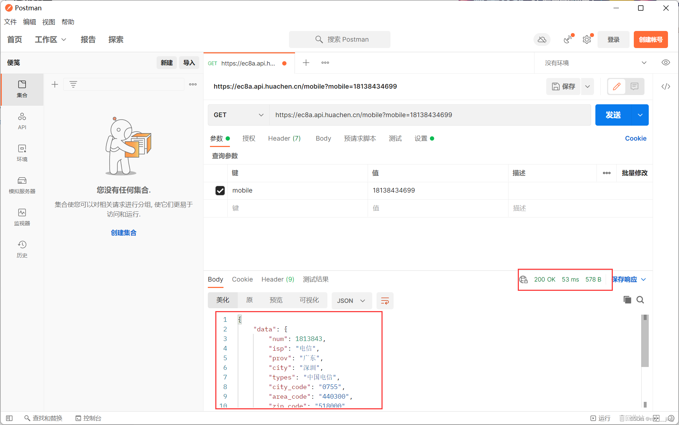
Task: Go to the Home page tab
Action: pos(15,40)
